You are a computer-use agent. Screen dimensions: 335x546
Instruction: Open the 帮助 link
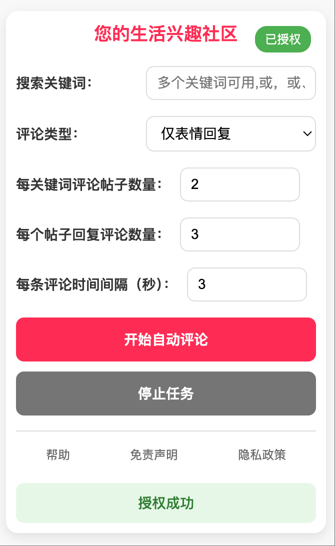click(x=58, y=455)
